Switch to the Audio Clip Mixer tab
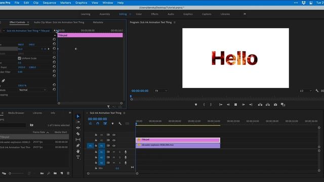Screen dimensions: 324x182 [x=59, y=22]
